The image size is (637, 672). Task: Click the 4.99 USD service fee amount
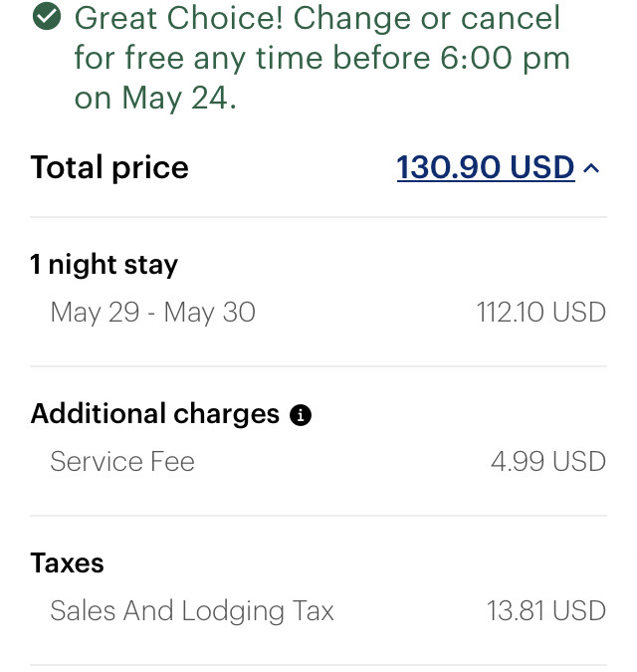[548, 462]
